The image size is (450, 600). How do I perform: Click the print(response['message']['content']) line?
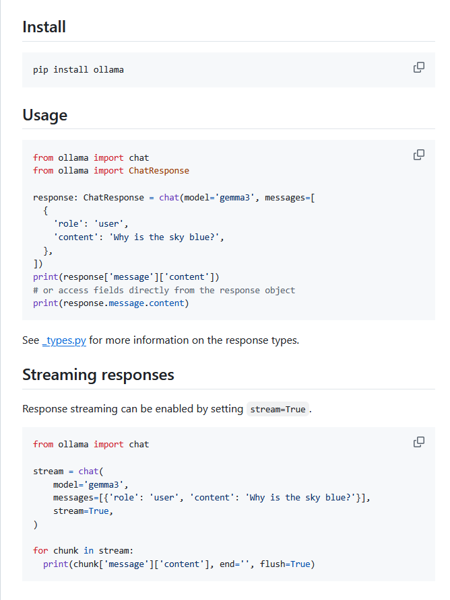click(x=126, y=277)
